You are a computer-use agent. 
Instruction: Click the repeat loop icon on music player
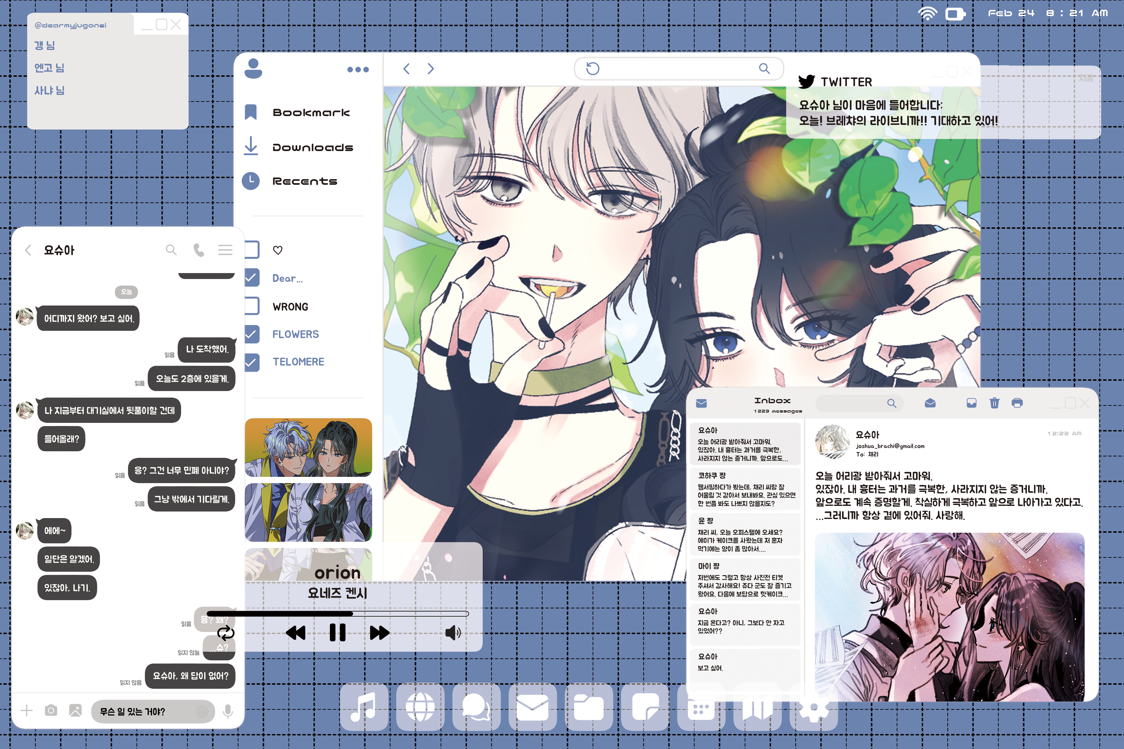(225, 634)
